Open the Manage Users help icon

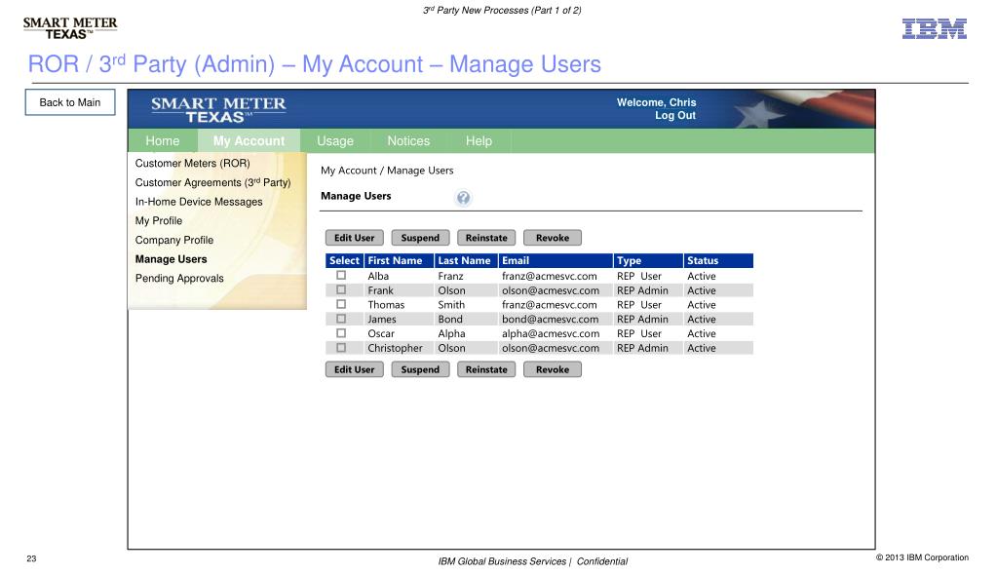(463, 198)
